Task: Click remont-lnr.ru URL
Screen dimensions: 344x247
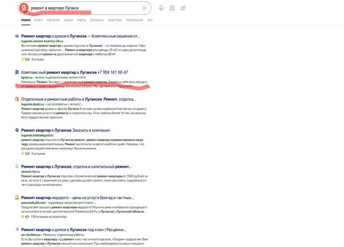Action: coord(31,172)
